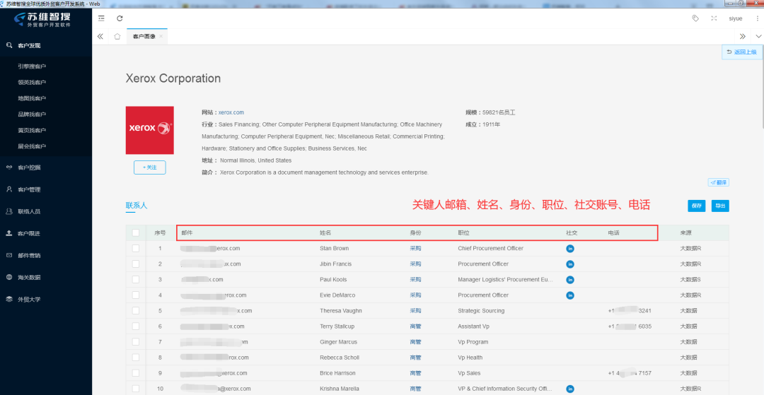Click the 苏维智搜 logo
This screenshot has height=395, width=764.
coord(42,20)
